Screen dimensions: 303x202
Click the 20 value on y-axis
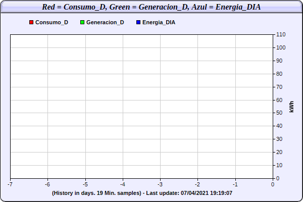[x=279, y=152]
